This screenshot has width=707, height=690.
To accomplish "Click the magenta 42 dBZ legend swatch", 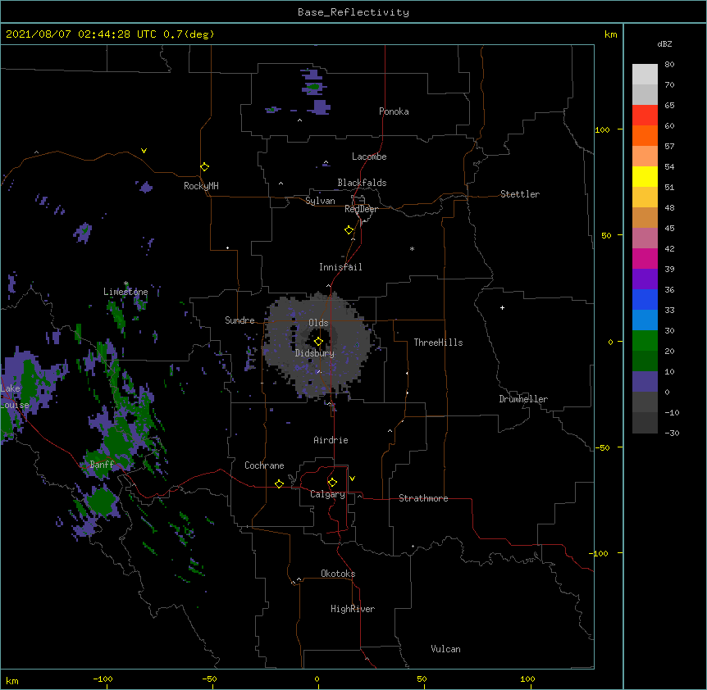I will click(645, 258).
